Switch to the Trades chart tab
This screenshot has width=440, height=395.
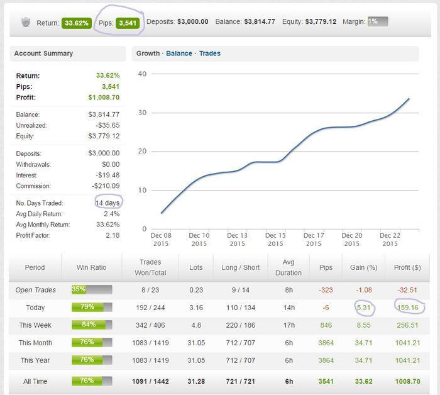[x=209, y=53]
